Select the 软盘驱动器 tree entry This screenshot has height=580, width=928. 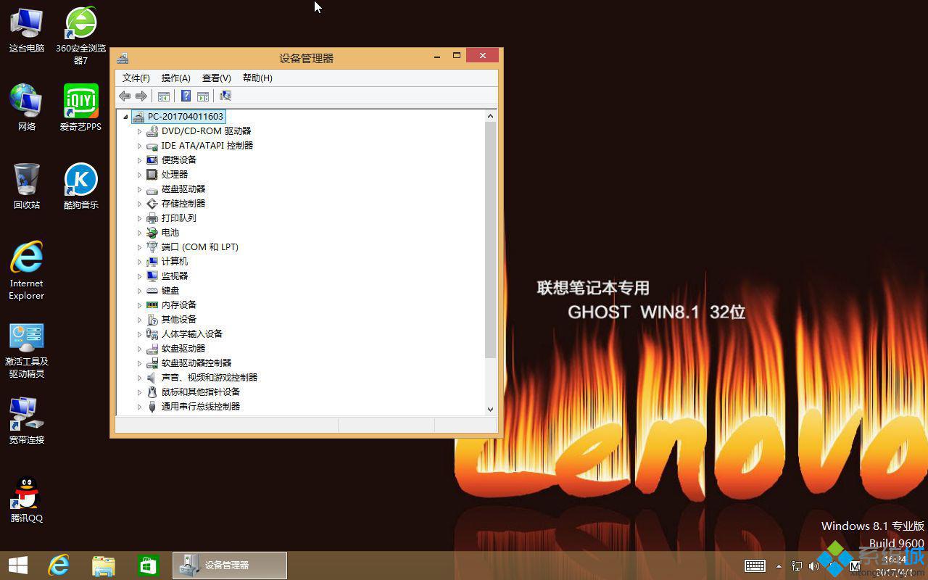point(183,348)
